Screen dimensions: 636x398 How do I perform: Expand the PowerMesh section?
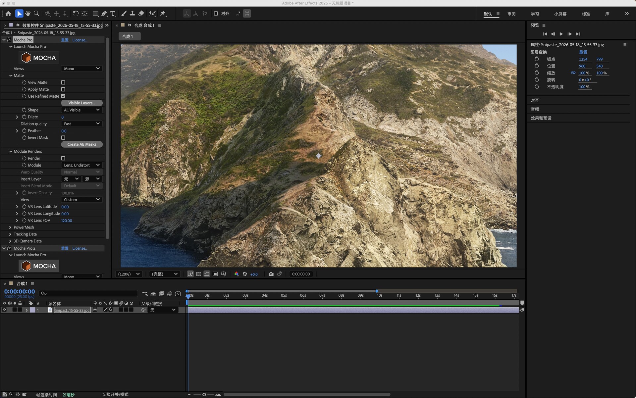[x=10, y=227]
